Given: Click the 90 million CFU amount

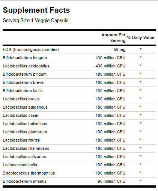Looking at the screenshot, I should [111, 181].
